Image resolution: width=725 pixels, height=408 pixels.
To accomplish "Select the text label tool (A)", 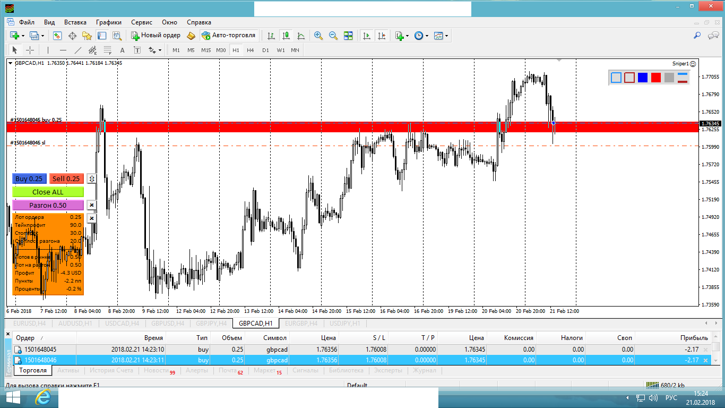I will pyautogui.click(x=122, y=50).
